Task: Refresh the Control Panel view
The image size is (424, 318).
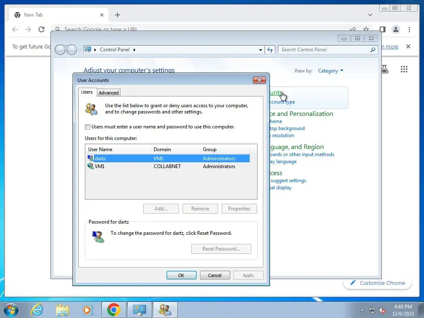Action: 270,50
